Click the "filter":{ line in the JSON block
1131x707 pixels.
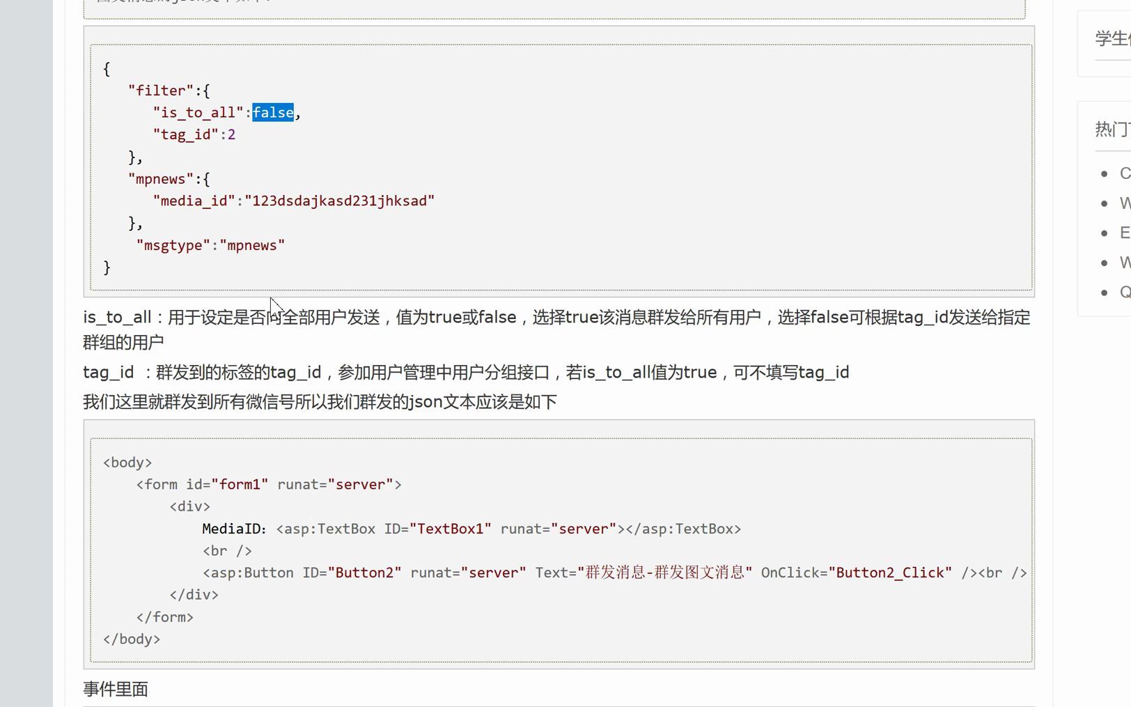pos(169,91)
